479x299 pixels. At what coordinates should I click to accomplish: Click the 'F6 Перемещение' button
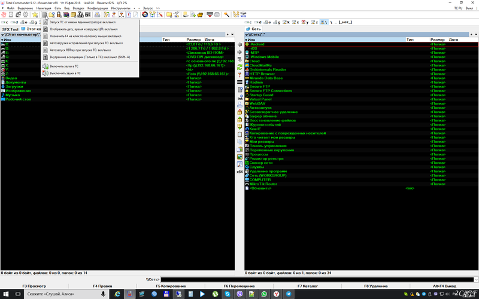point(239,286)
